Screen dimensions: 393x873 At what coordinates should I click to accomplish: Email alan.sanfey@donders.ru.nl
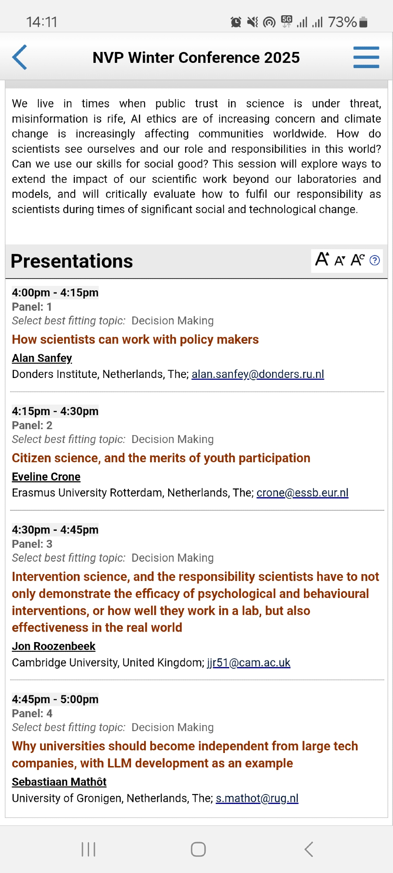point(258,374)
